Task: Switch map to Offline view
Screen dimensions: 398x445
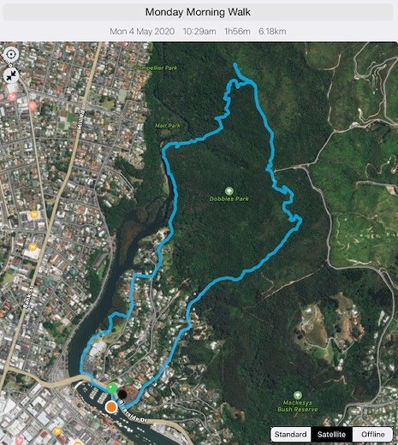Action: click(372, 434)
